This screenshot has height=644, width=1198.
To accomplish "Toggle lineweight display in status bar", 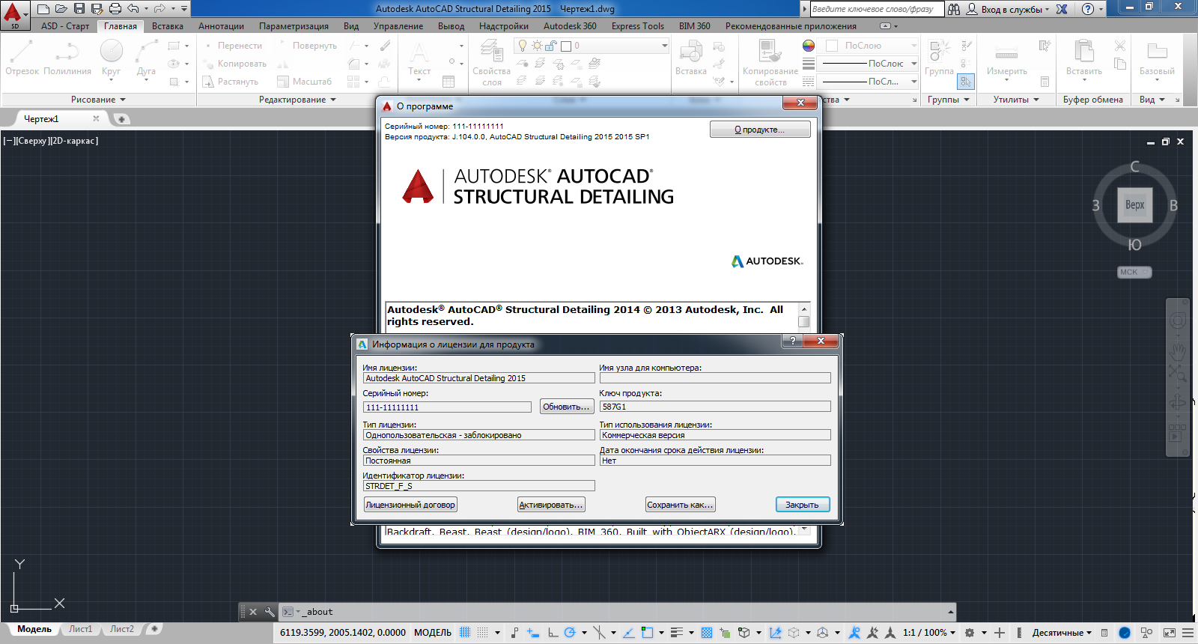I will 677,633.
